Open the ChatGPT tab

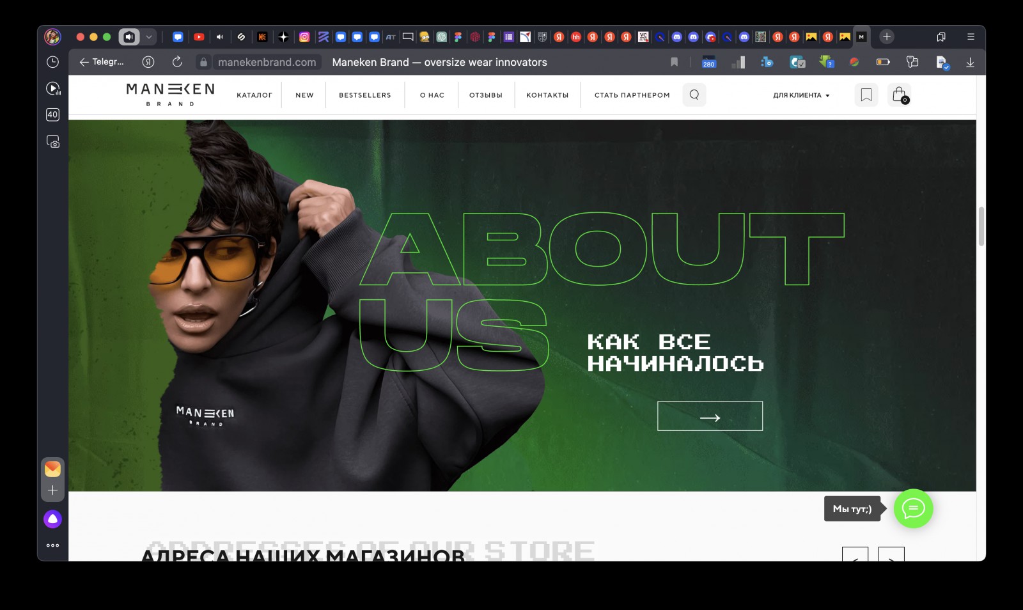[x=441, y=37]
